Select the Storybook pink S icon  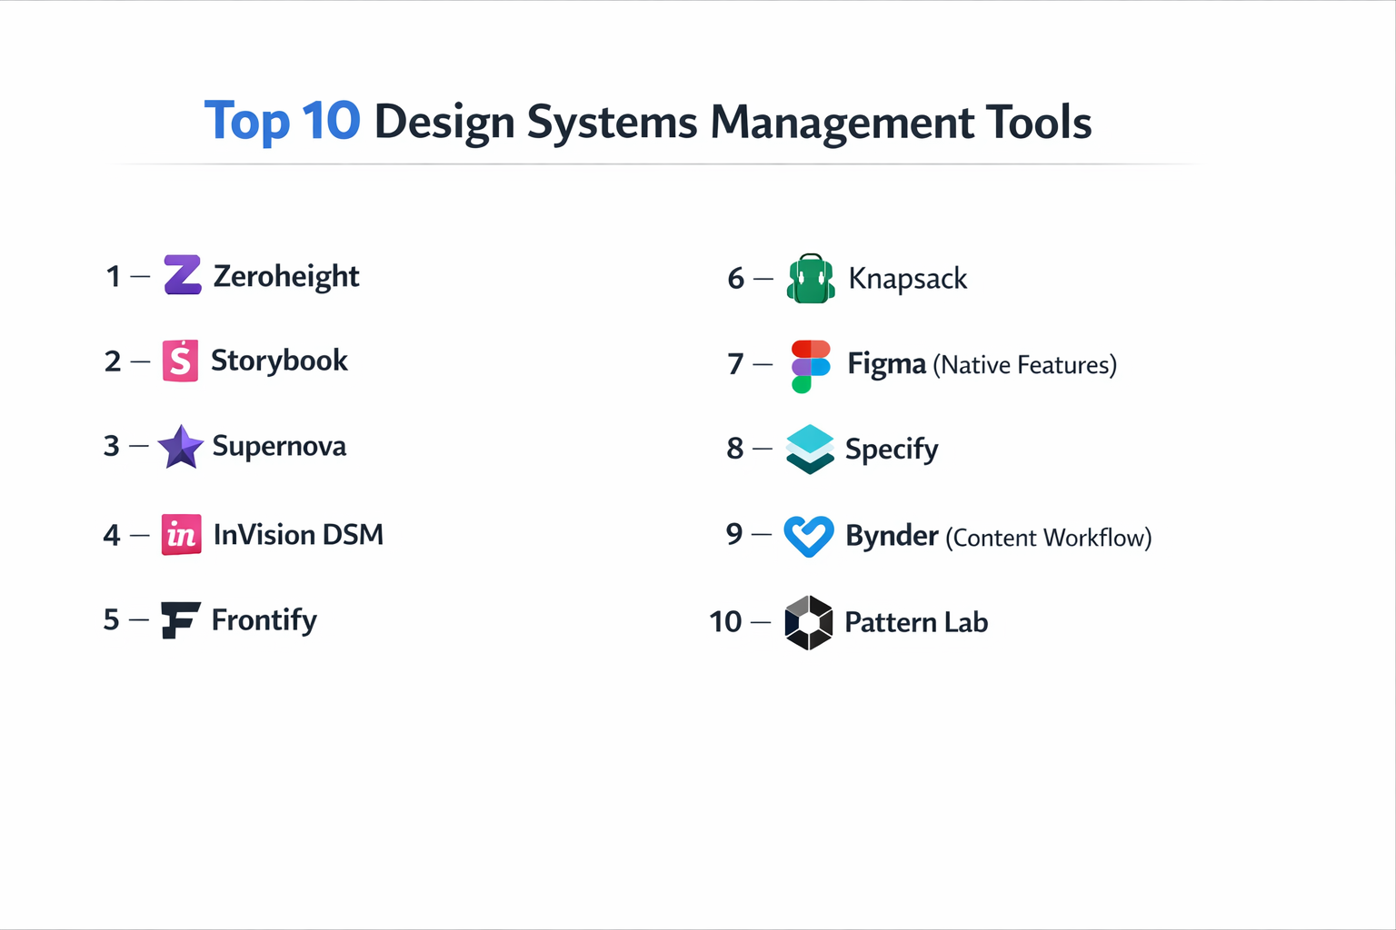coord(181,360)
